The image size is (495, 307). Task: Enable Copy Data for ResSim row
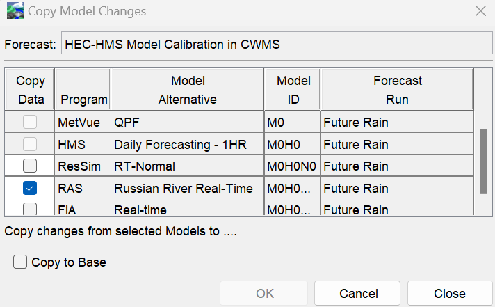pyautogui.click(x=30, y=166)
